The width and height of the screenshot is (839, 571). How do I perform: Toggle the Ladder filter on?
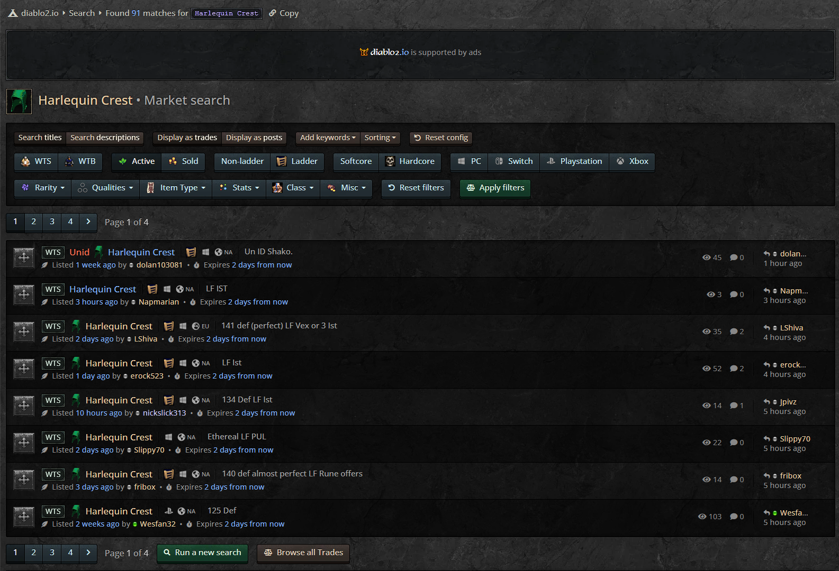click(x=297, y=161)
